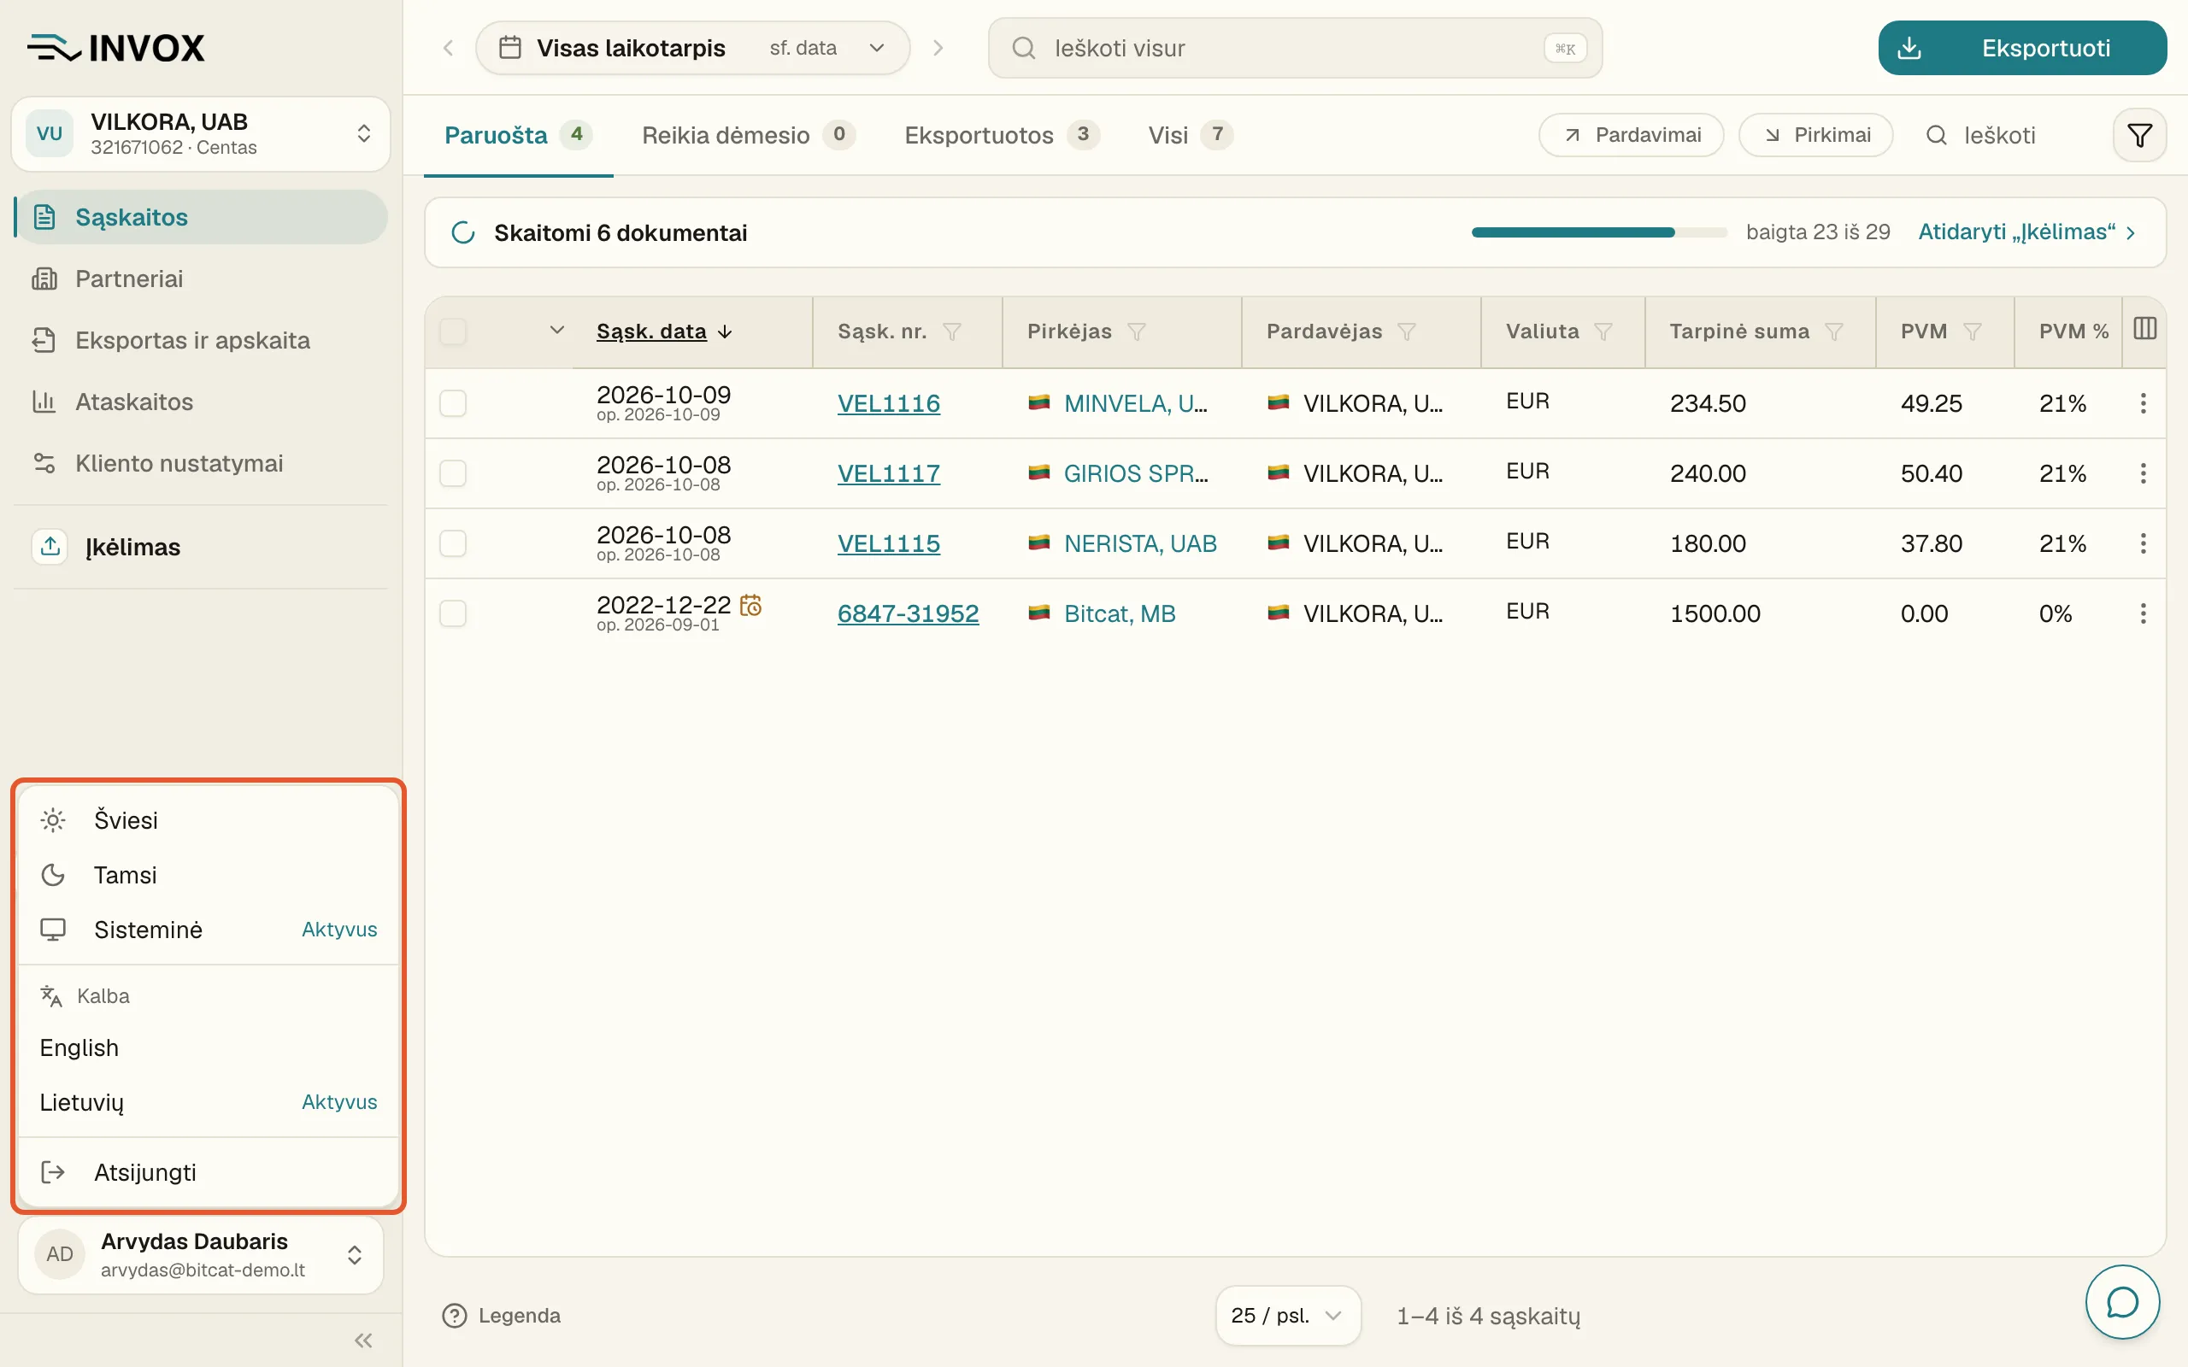The width and height of the screenshot is (2188, 1367).
Task: Open the 25 / psl. page size dropdown
Action: coord(1287,1316)
